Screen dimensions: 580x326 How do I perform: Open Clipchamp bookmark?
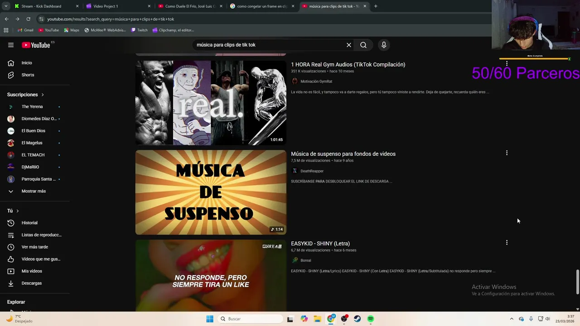point(173,30)
